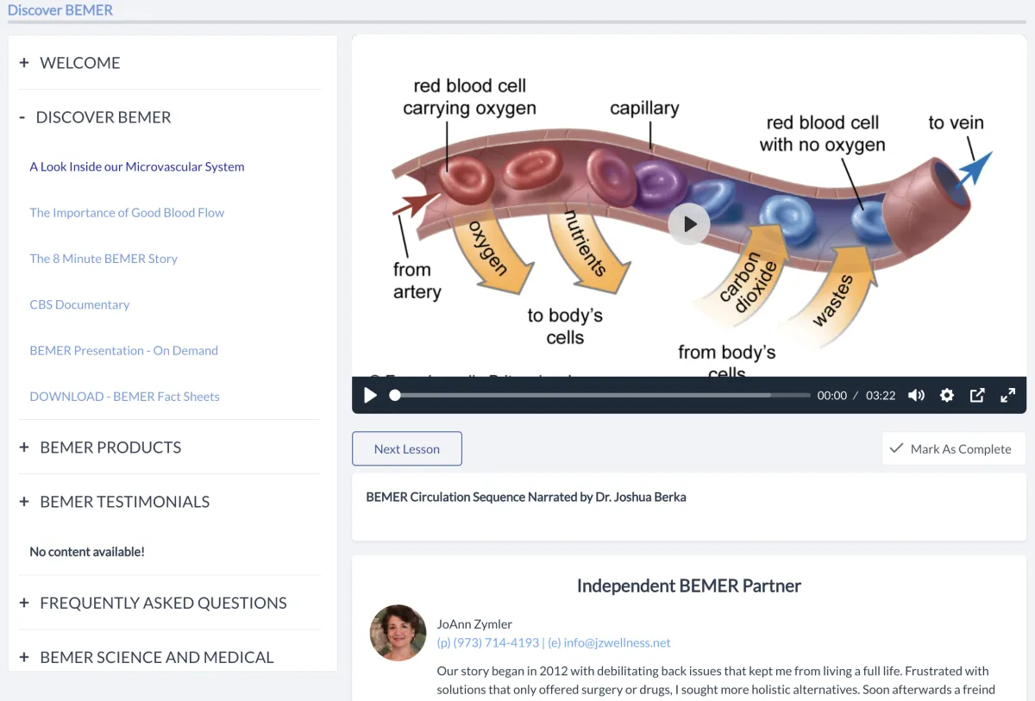Click the 00:00 elapsed time

832,396
